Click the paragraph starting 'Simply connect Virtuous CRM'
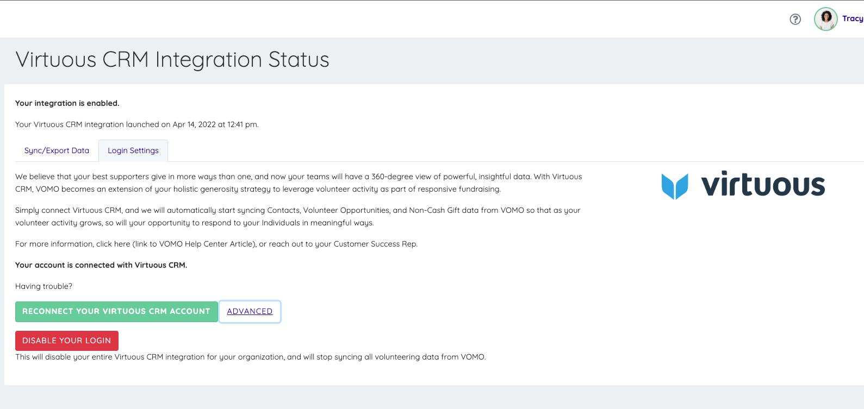 (x=298, y=216)
